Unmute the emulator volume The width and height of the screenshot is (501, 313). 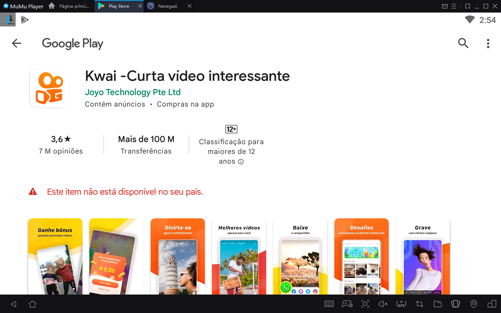coord(383,304)
